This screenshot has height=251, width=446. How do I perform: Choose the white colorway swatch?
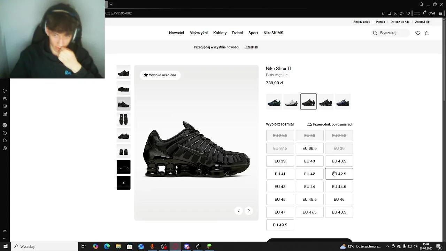(291, 101)
